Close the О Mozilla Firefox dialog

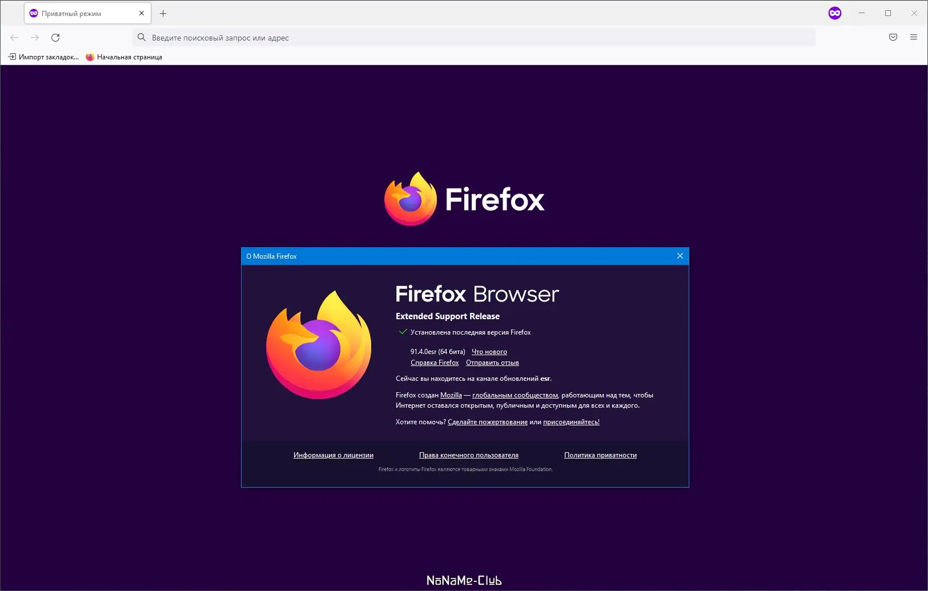pos(680,256)
